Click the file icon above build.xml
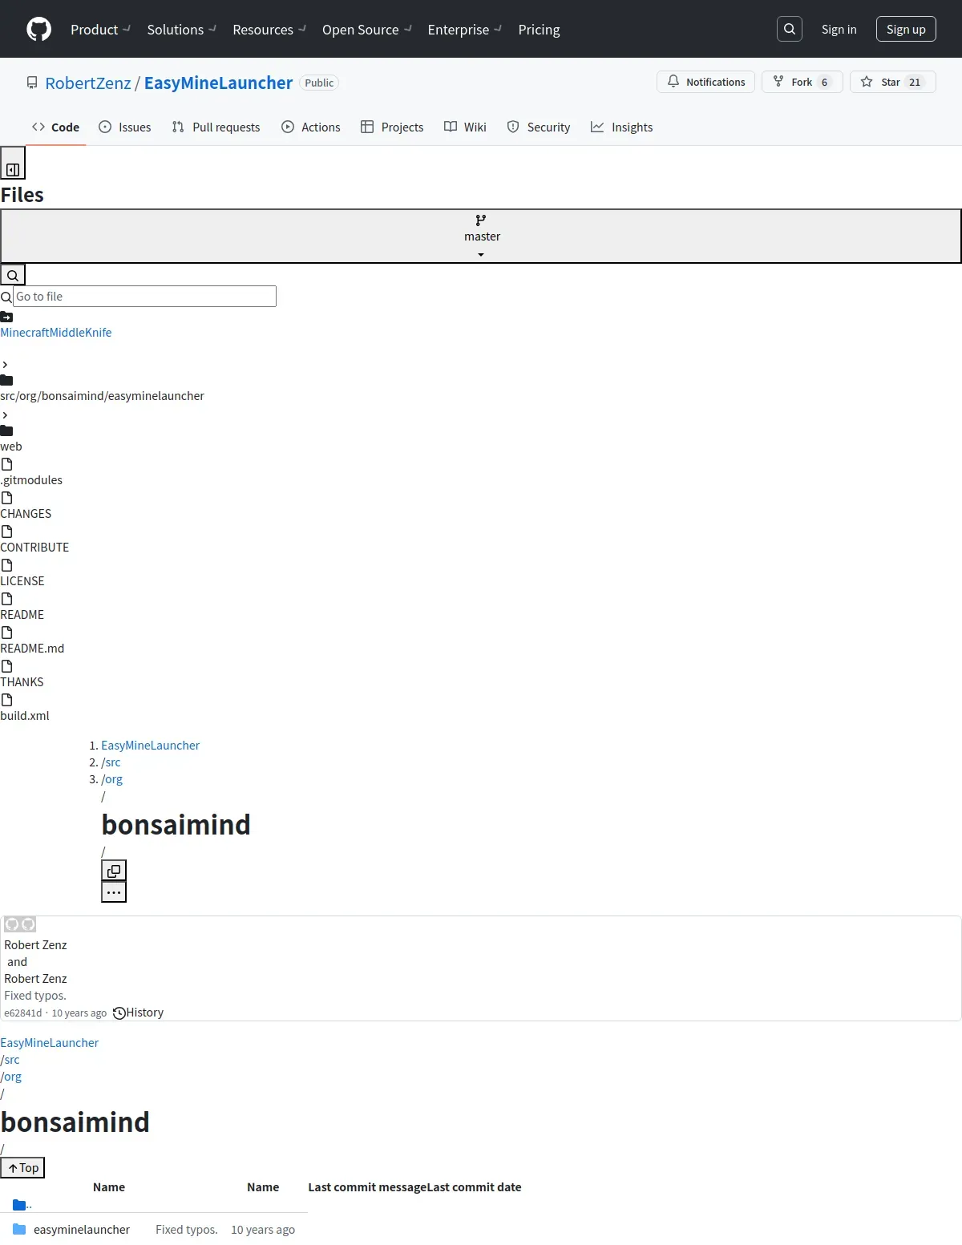This screenshot has width=962, height=1245. (x=6, y=700)
